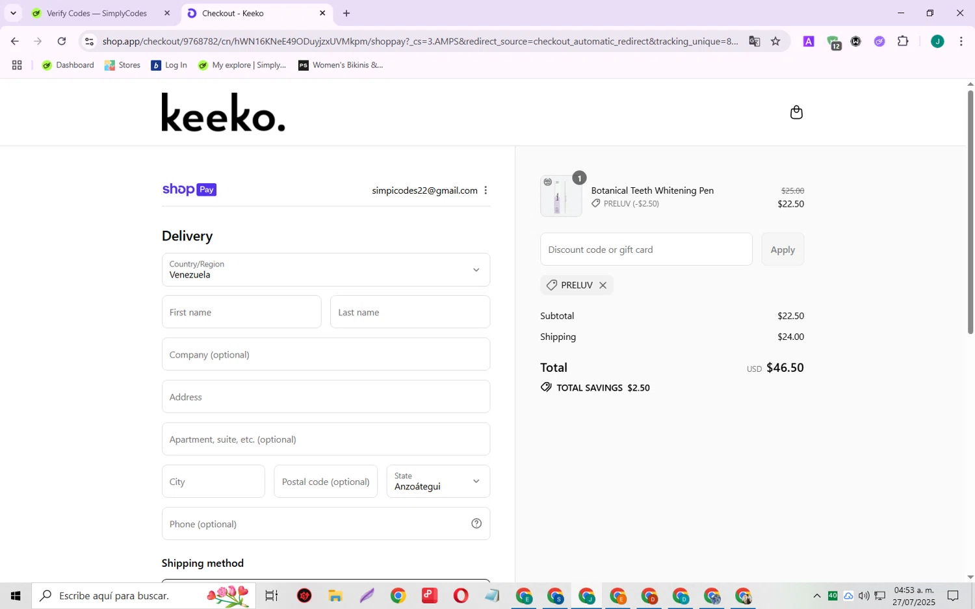Image resolution: width=975 pixels, height=609 pixels.
Task: Click the taskbar volume speaker icon
Action: (864, 595)
